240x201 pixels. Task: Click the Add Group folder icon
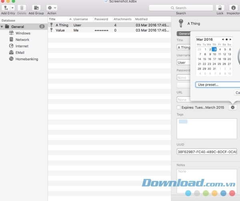point(36,8)
